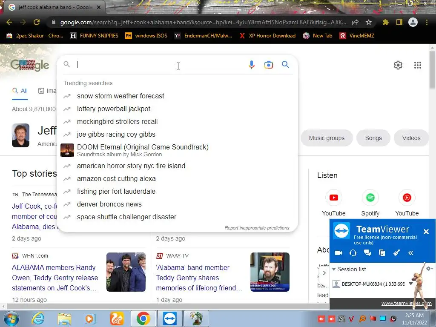Toggle Chrome side panel icon
This screenshot has height=327, width=436.
coord(399,22)
